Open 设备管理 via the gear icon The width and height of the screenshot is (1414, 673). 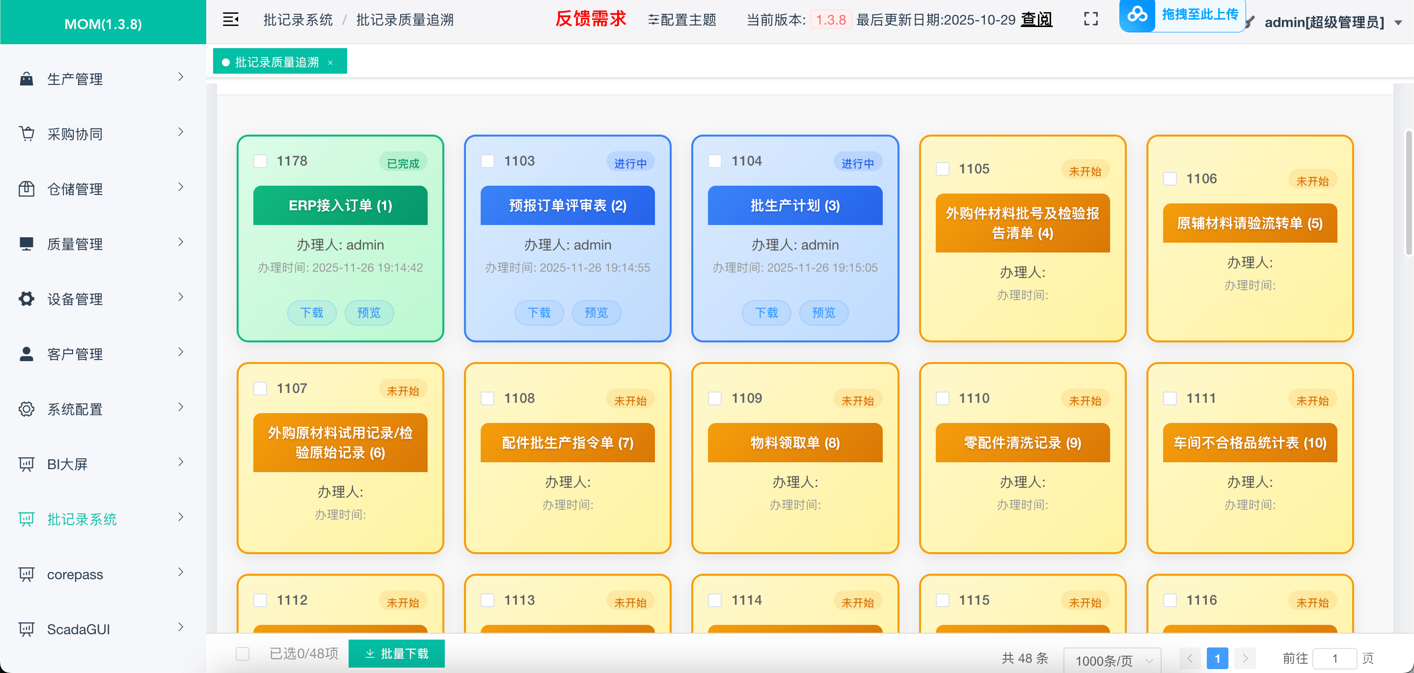pyautogui.click(x=27, y=298)
